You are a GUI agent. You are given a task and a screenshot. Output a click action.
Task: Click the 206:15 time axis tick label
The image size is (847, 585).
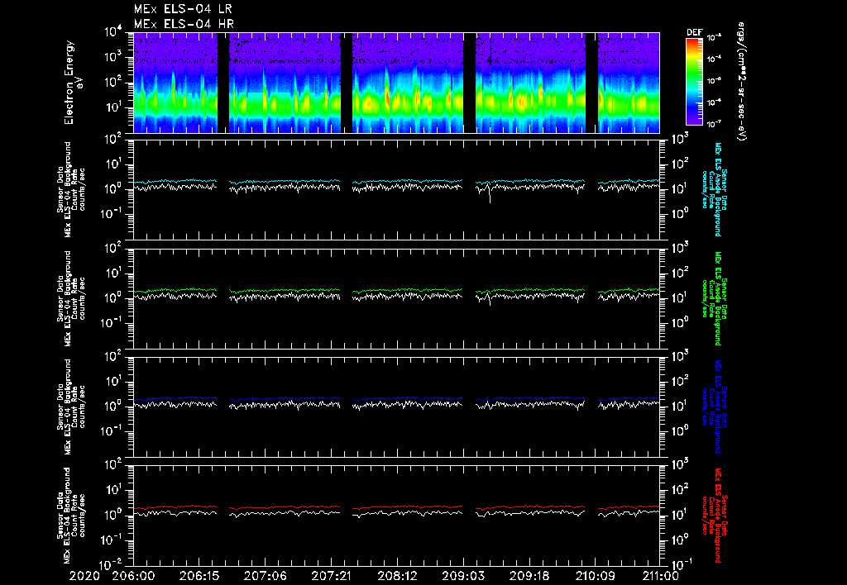199,576
